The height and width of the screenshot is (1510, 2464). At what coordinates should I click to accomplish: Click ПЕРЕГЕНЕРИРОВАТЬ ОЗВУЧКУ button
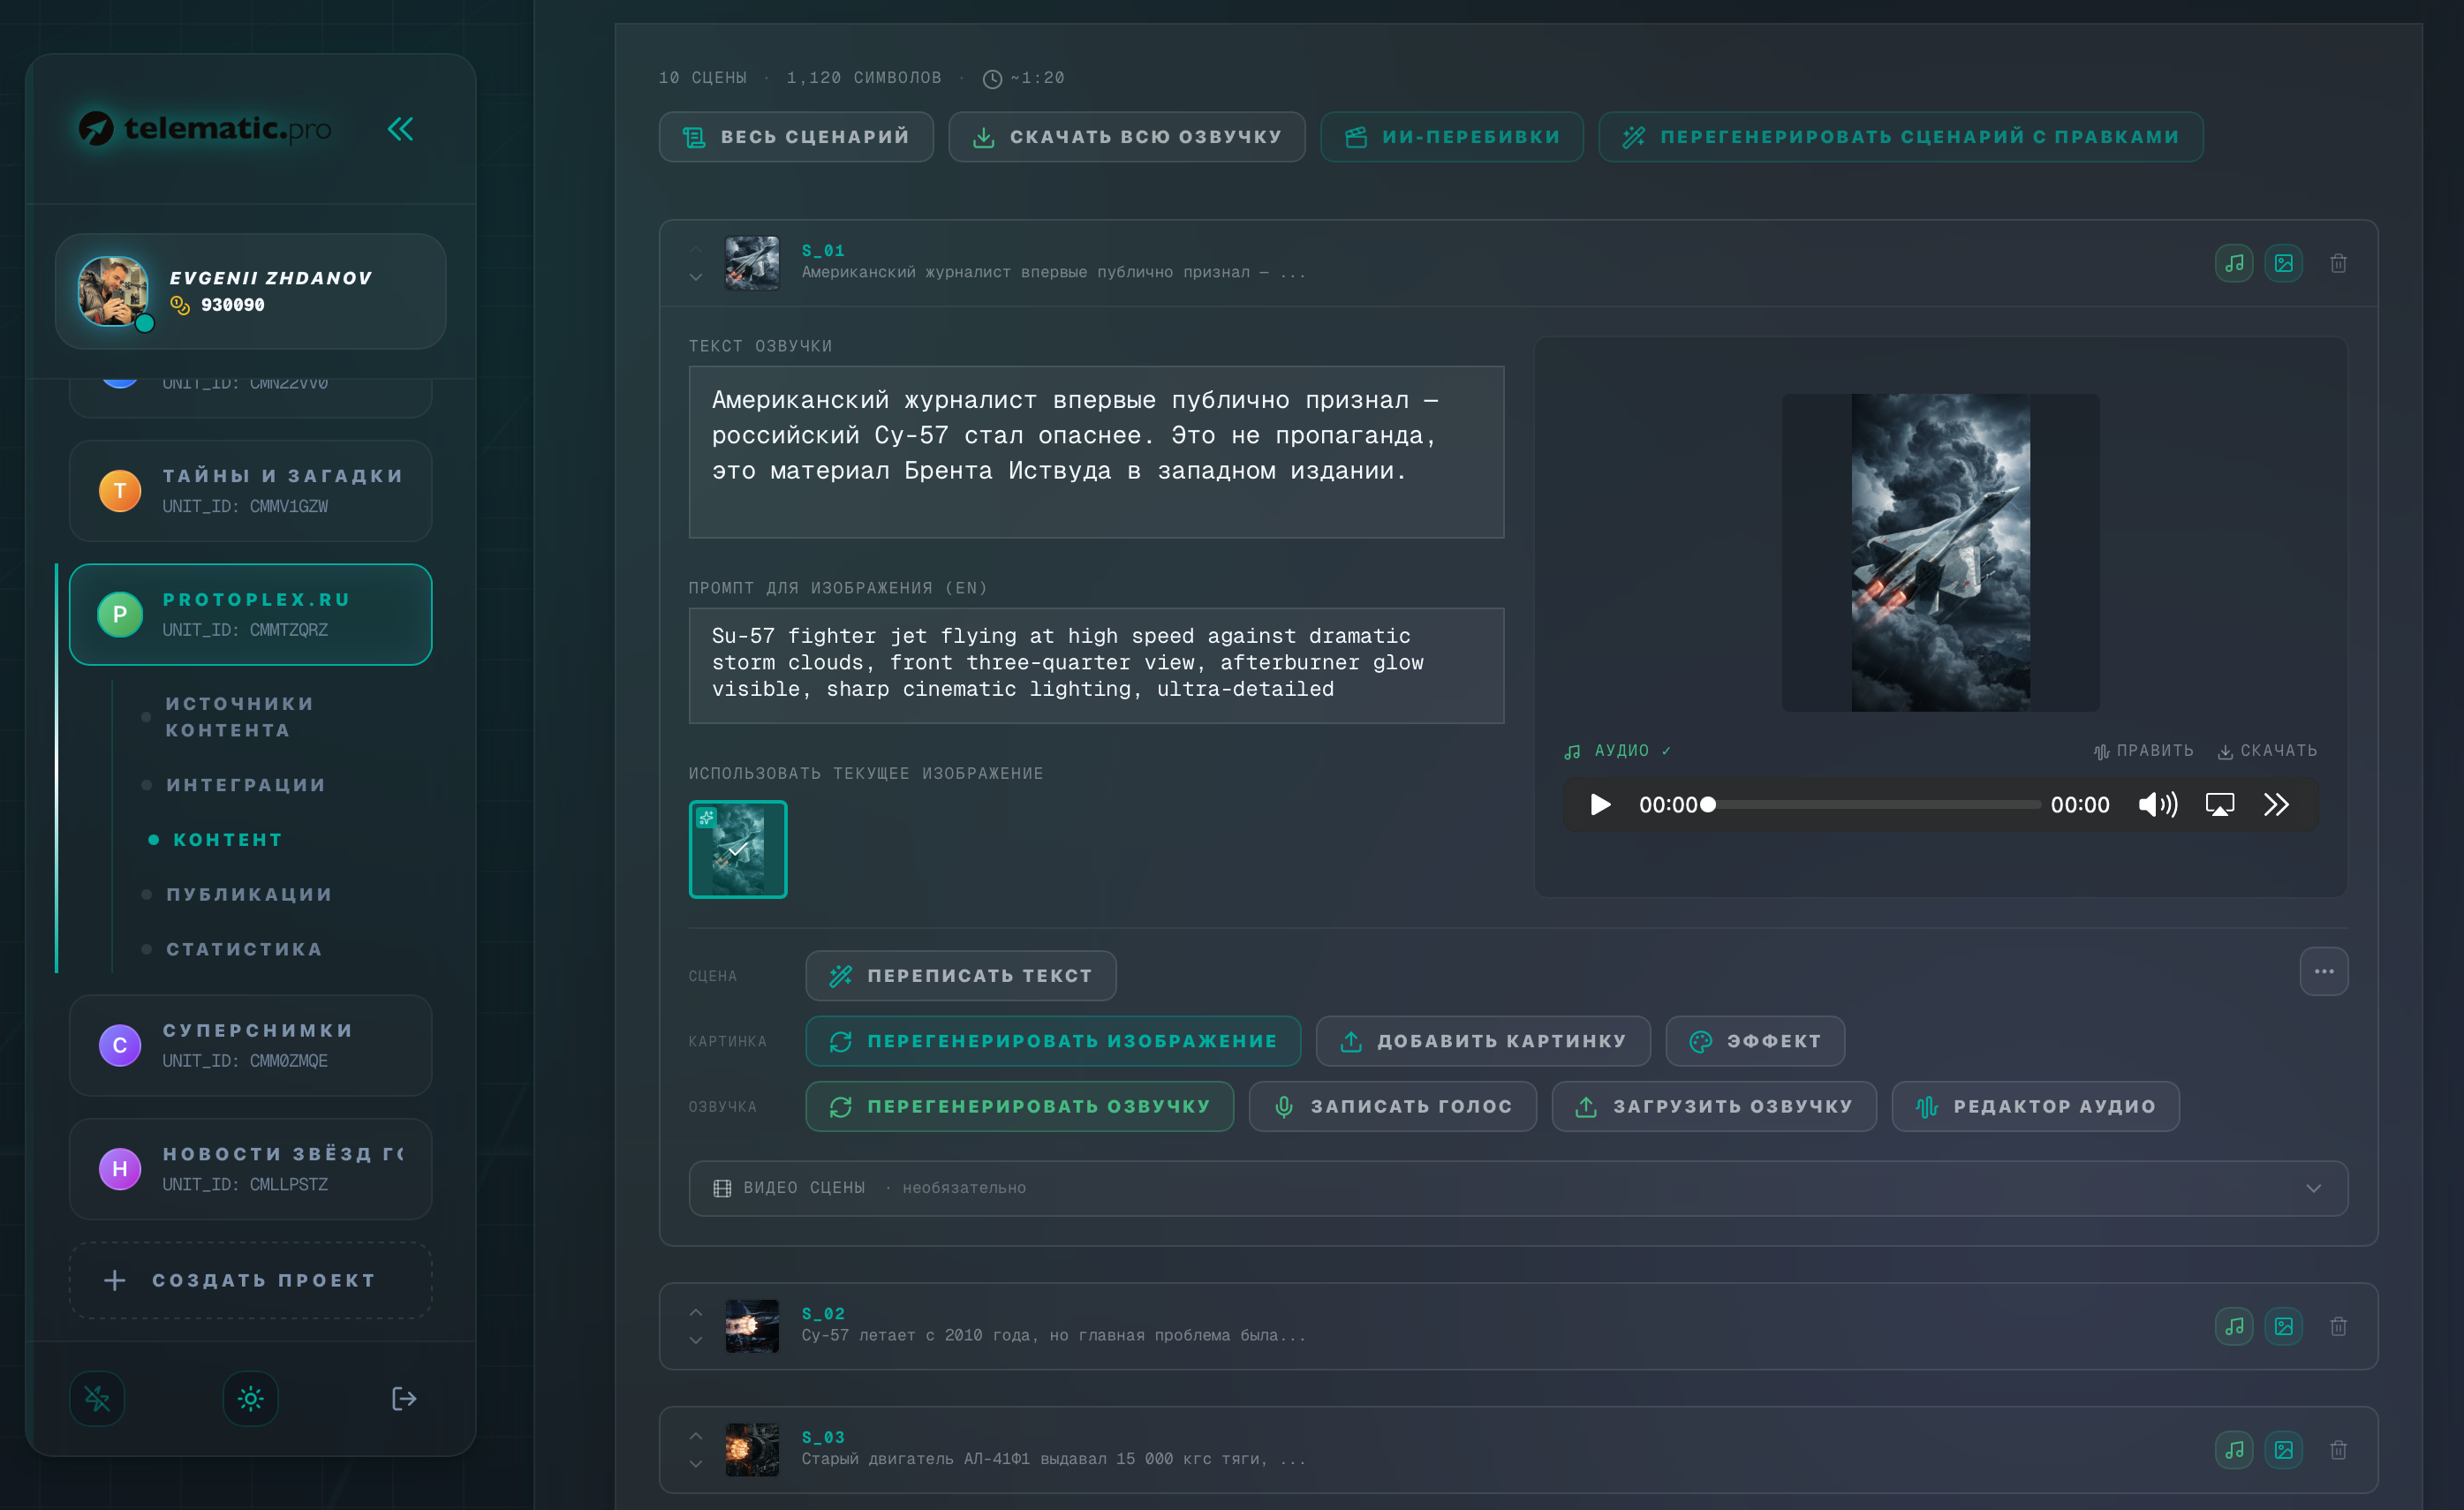(1020, 1106)
